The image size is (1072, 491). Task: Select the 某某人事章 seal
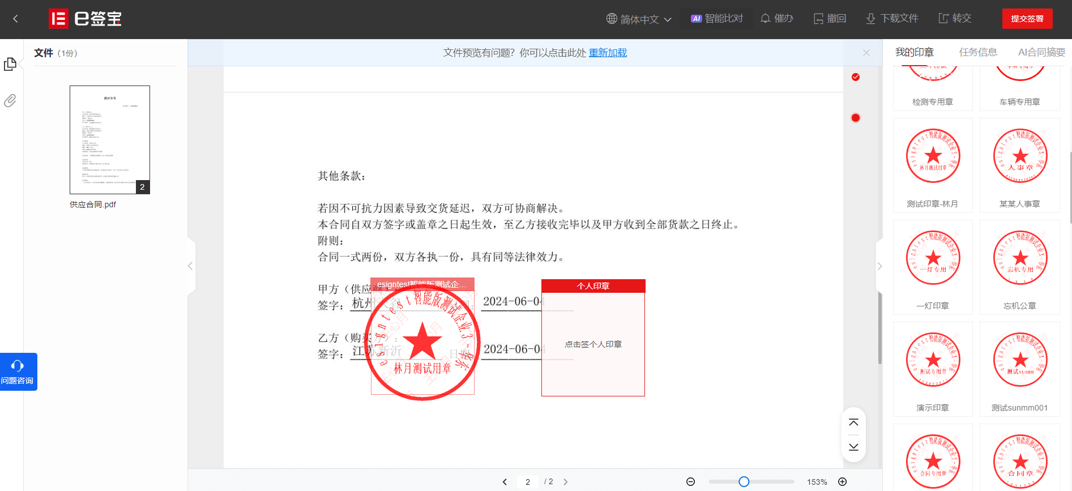1020,165
